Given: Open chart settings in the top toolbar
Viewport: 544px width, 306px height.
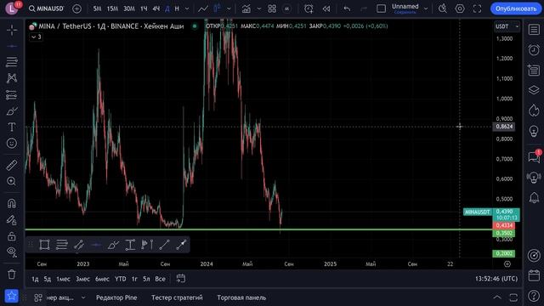Looking at the screenshot, I should pos(460,8).
